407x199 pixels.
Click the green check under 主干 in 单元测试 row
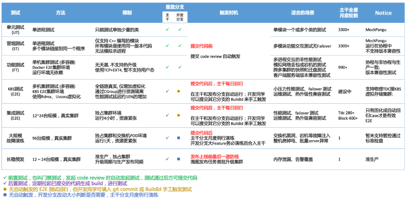tap(167, 30)
